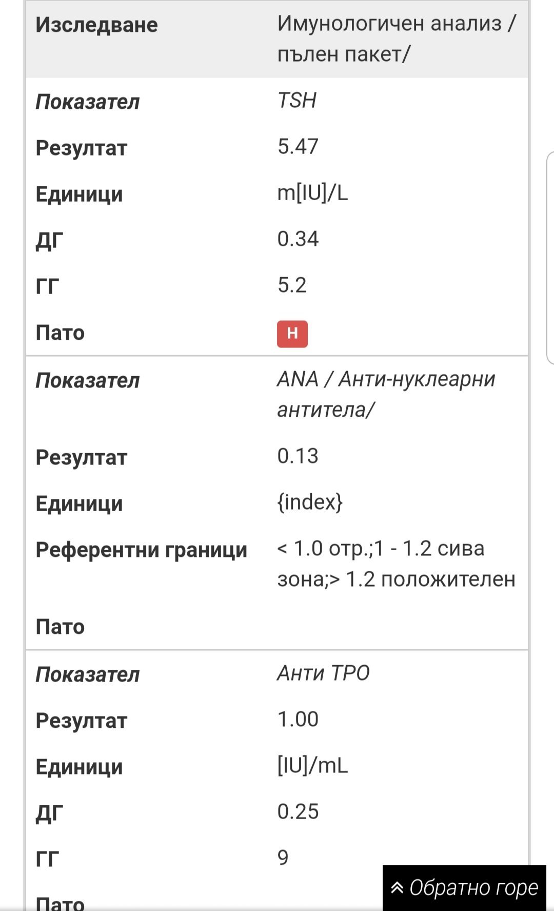Click the [IU]/mL units value
The height and width of the screenshot is (911, 554).
coord(312,766)
